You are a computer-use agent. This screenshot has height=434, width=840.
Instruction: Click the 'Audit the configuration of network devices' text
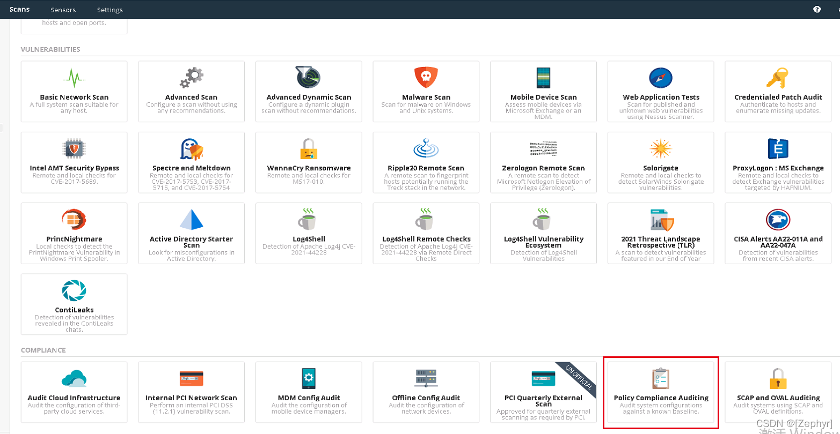click(426, 408)
